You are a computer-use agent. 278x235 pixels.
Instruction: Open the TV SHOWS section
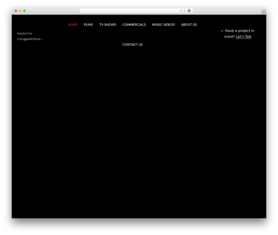pos(108,24)
